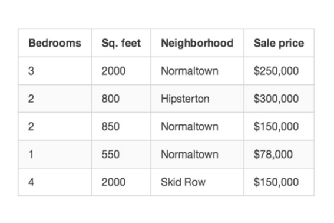Click the $78,000 sale price cell

pos(279,155)
